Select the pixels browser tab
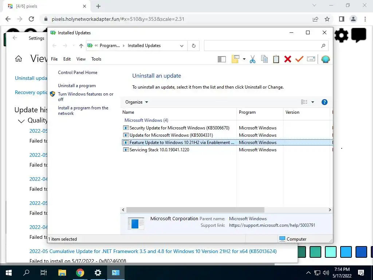Viewport: 373px width, 280px height. coord(46,7)
